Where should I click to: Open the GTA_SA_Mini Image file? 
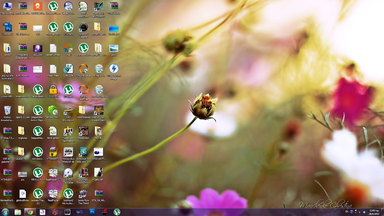114,72
